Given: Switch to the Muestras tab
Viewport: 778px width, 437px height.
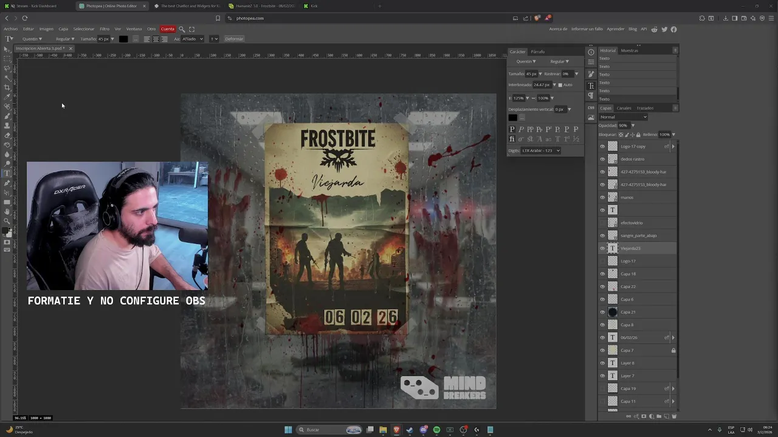Looking at the screenshot, I should [x=630, y=50].
